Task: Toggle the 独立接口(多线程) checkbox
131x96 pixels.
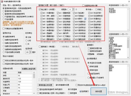Action: (40, 9)
